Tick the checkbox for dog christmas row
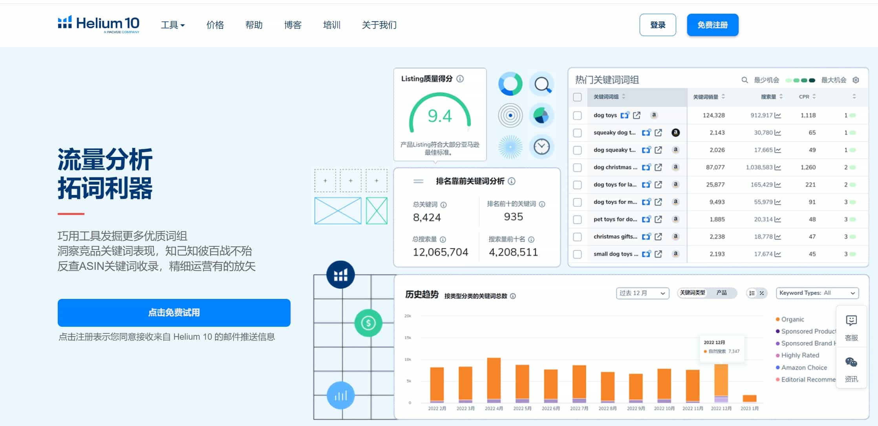This screenshot has height=426, width=878. point(577,167)
